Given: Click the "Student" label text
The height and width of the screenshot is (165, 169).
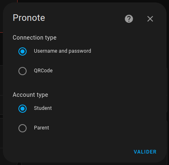Looking at the screenshot, I should [43, 108].
